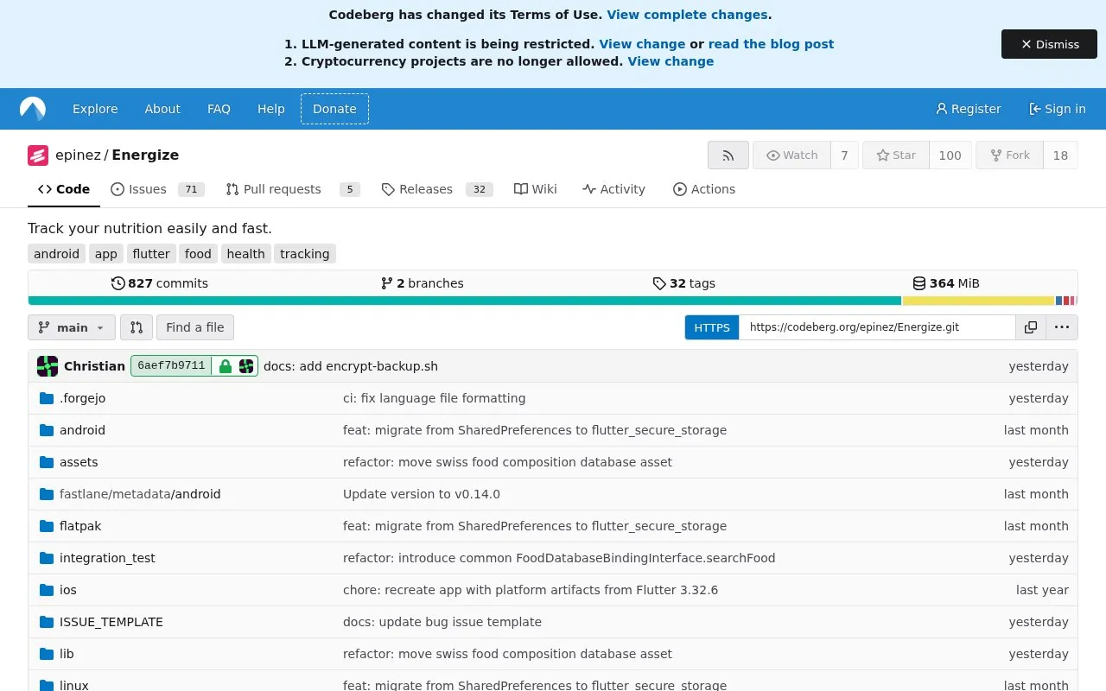Open the three-dots more operations menu
Image resolution: width=1106 pixels, height=691 pixels.
click(1062, 327)
